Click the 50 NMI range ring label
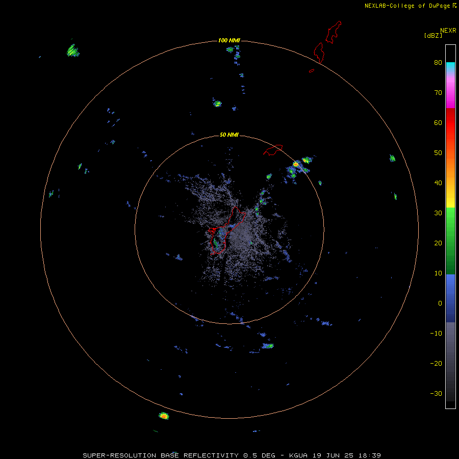This screenshot has height=459, width=459. click(x=229, y=135)
